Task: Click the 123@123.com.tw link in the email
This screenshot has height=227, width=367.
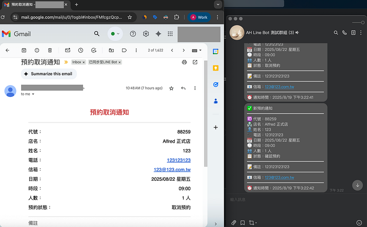Action: click(x=172, y=170)
